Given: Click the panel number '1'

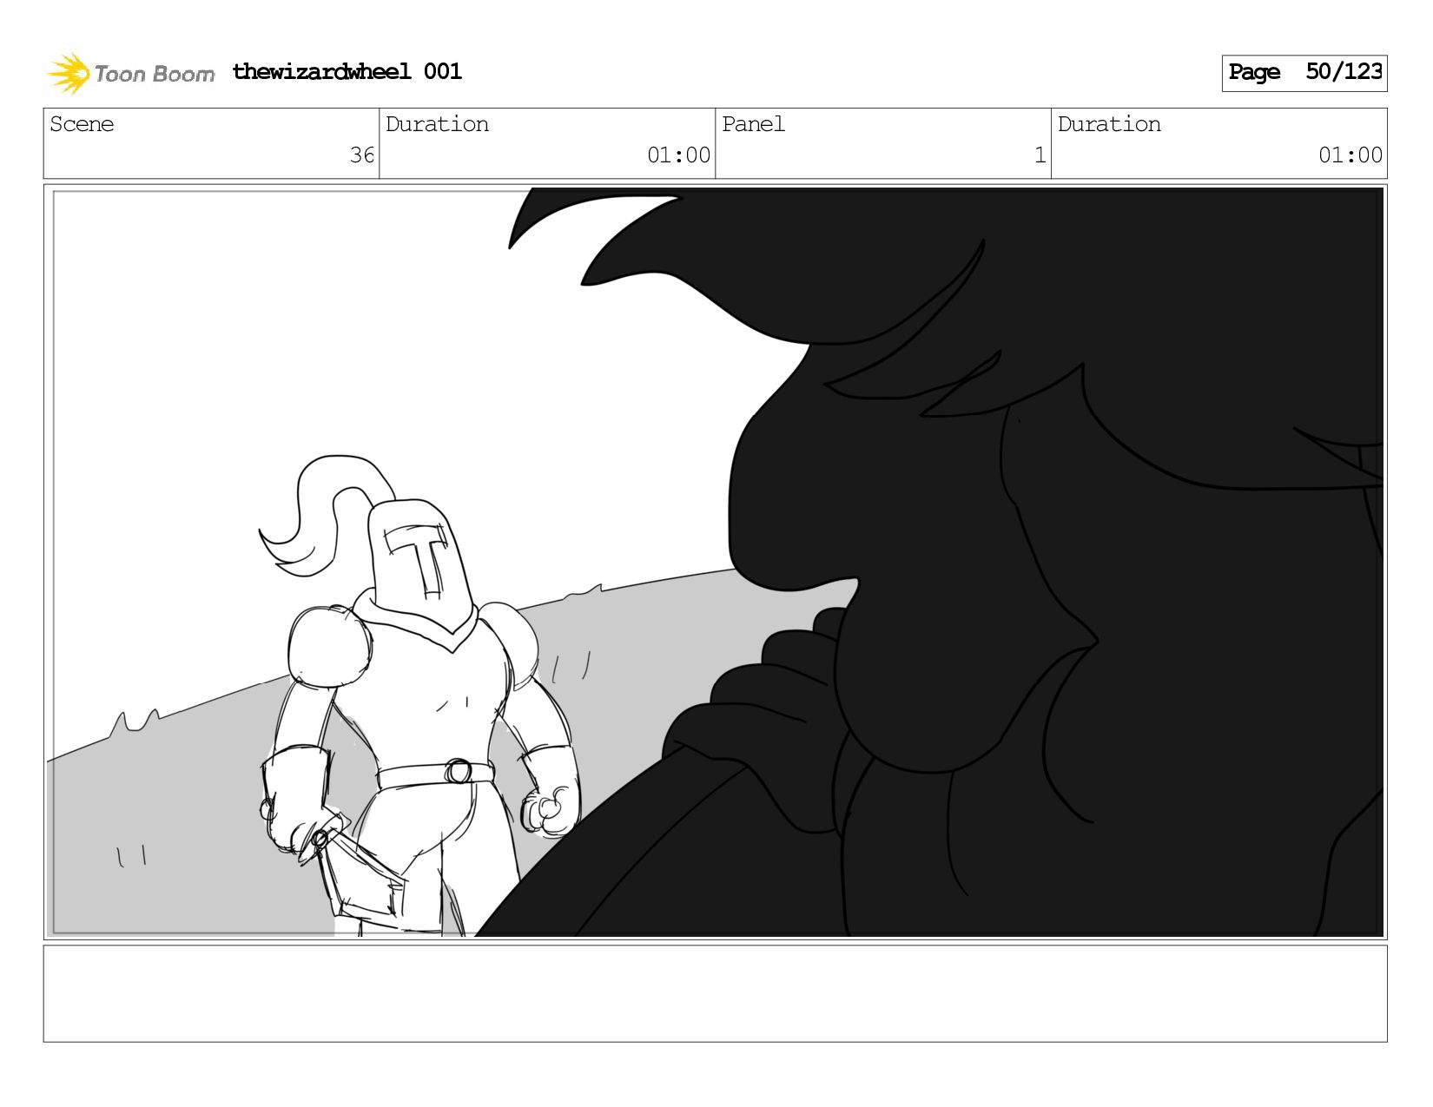Looking at the screenshot, I should point(1040,155).
